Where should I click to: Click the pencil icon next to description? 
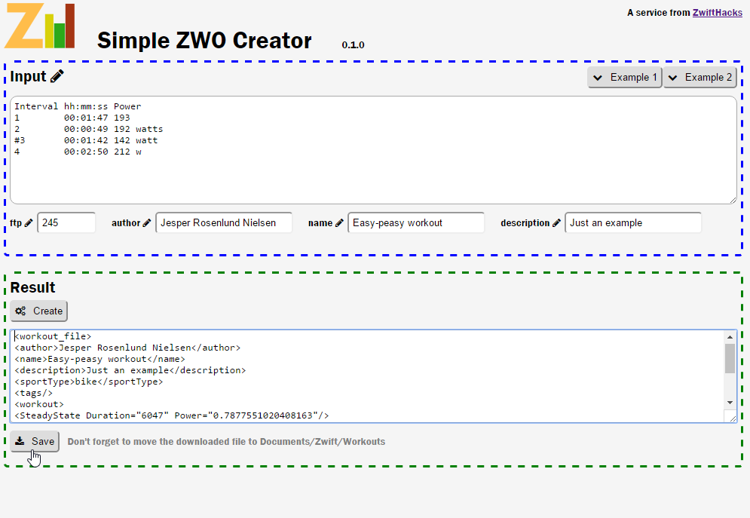pyautogui.click(x=556, y=223)
